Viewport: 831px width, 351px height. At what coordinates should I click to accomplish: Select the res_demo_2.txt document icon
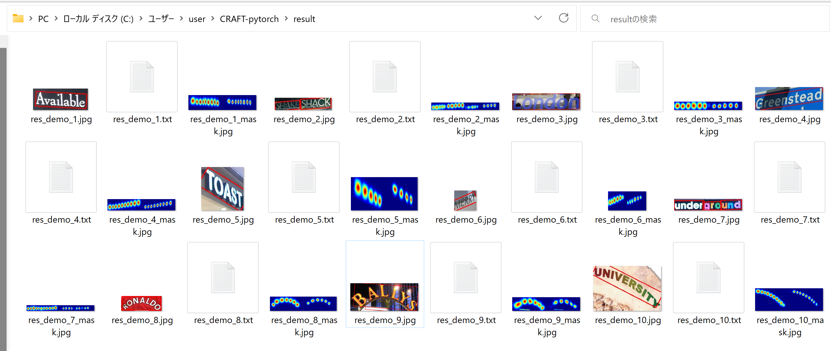click(x=385, y=77)
